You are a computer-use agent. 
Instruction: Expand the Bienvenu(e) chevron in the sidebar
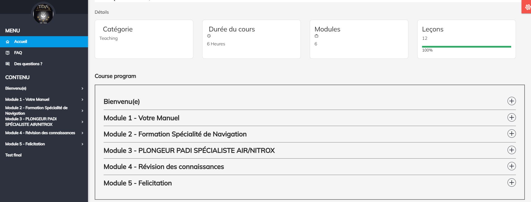[82, 88]
